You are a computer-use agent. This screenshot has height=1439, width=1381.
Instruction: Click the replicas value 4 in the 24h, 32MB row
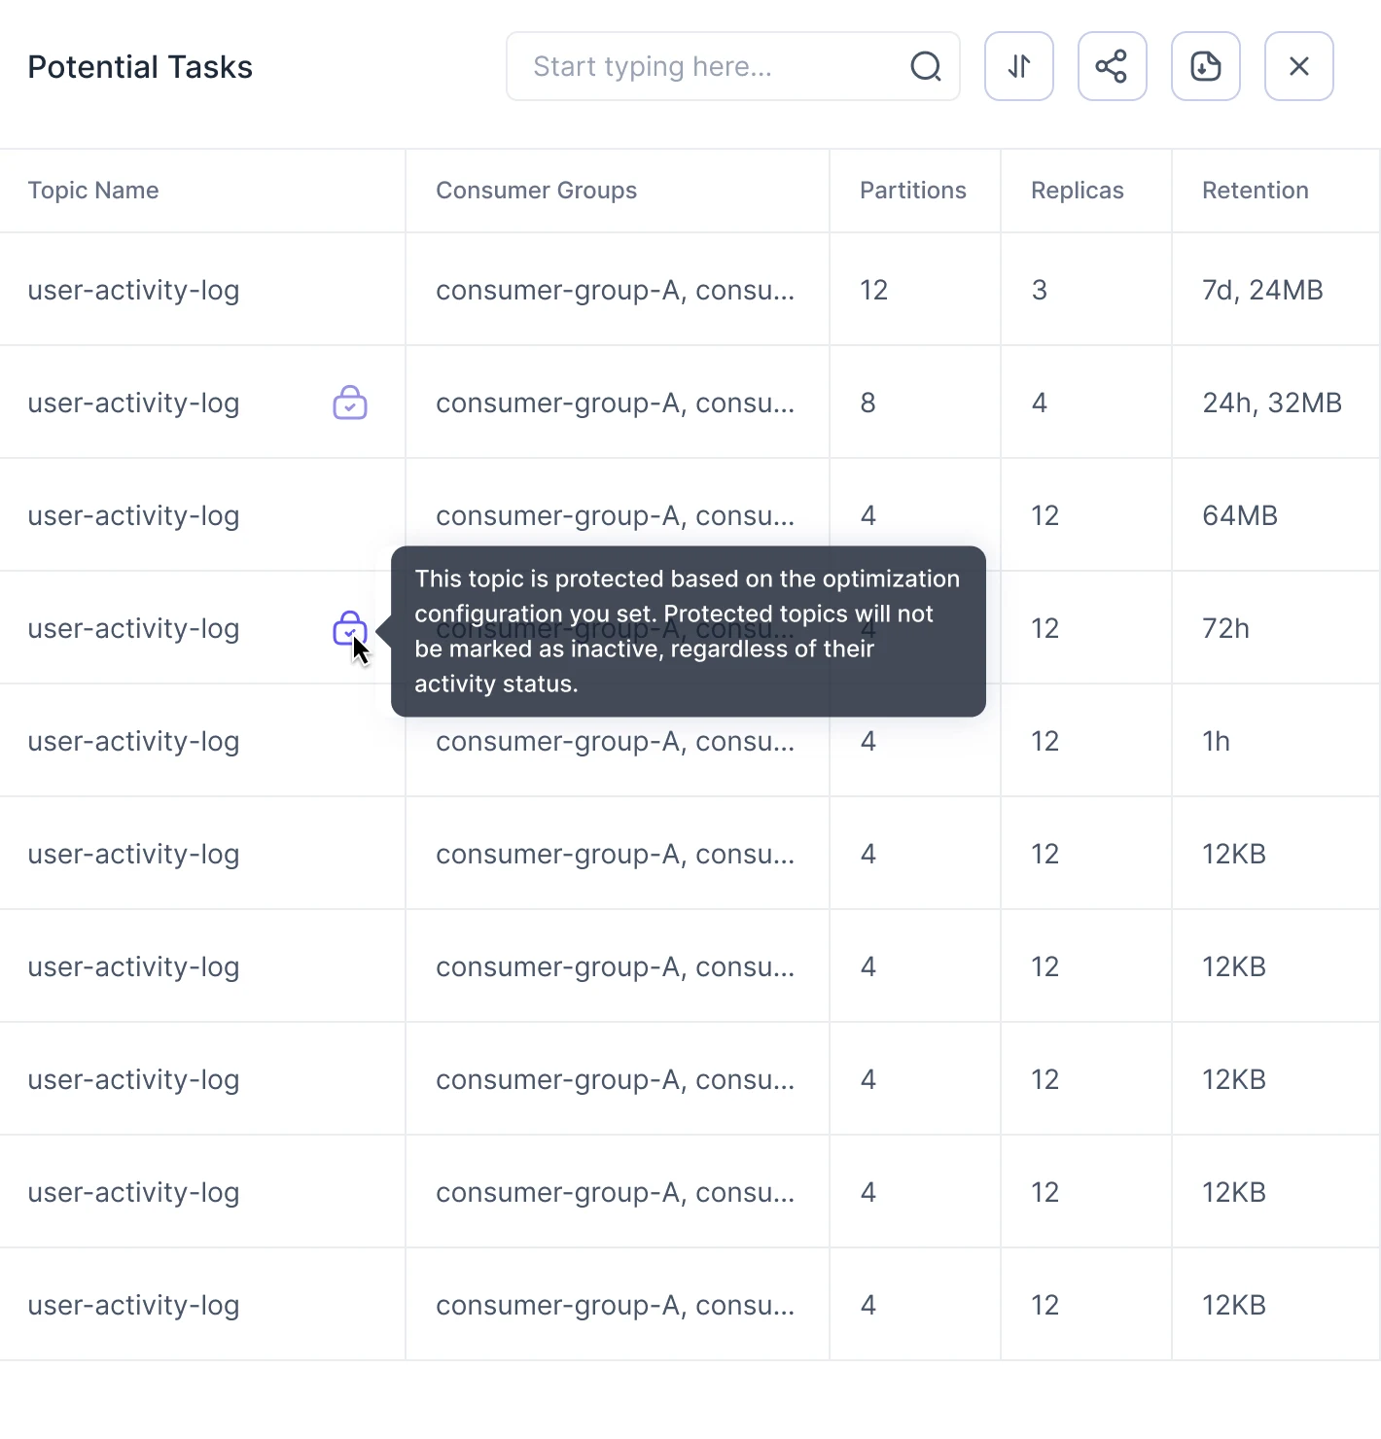click(1040, 403)
